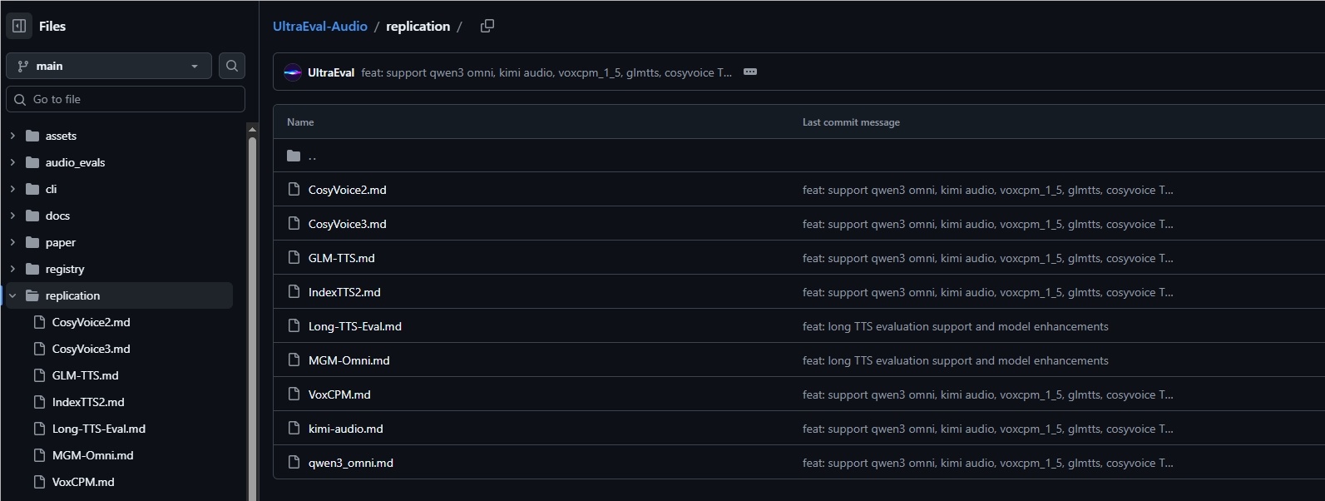Click the sidebar scrollbar up arrow
Viewport: 1325px width, 501px height.
pyautogui.click(x=252, y=129)
